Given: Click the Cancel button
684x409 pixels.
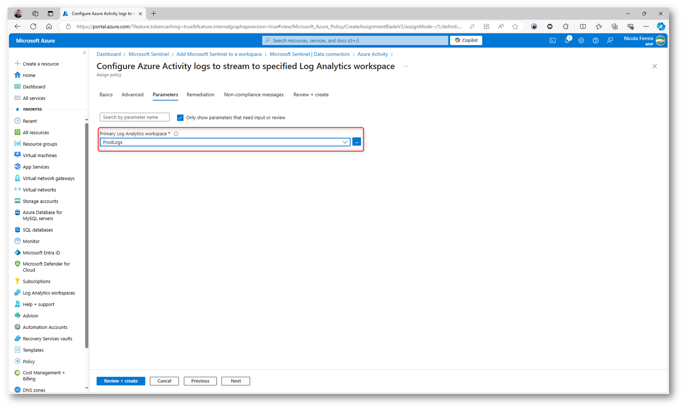Looking at the screenshot, I should [164, 381].
